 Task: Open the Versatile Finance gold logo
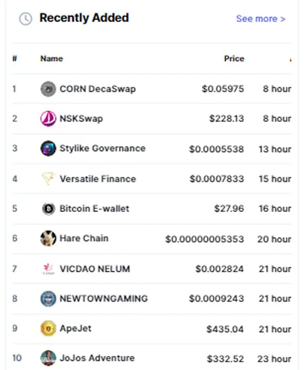pyautogui.click(x=48, y=179)
